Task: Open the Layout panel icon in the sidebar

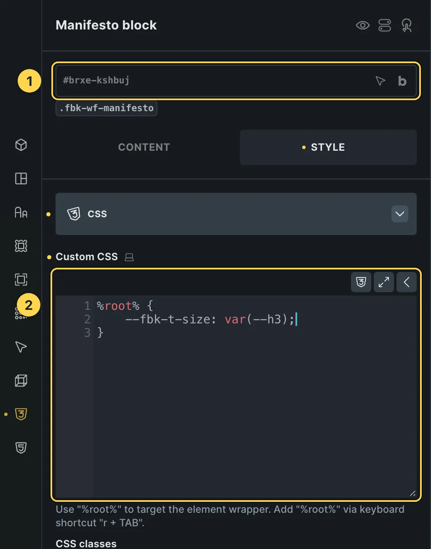Action: (x=21, y=179)
